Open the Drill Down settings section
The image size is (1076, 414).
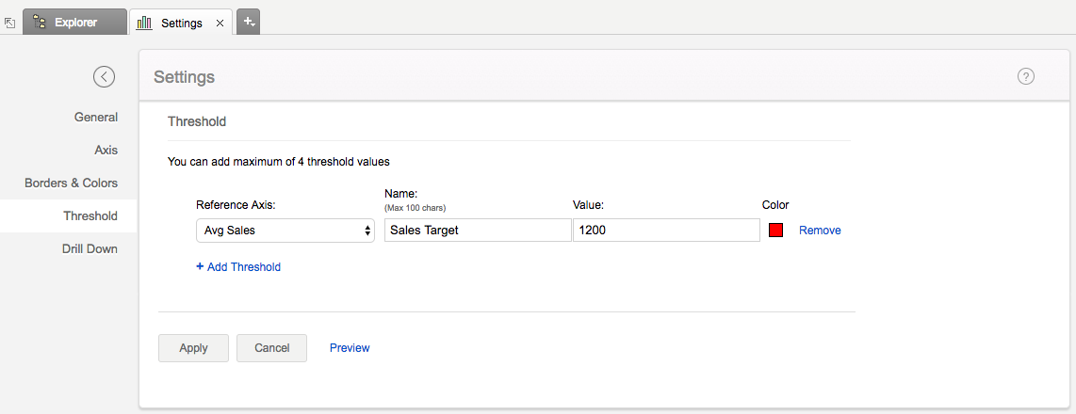[90, 249]
